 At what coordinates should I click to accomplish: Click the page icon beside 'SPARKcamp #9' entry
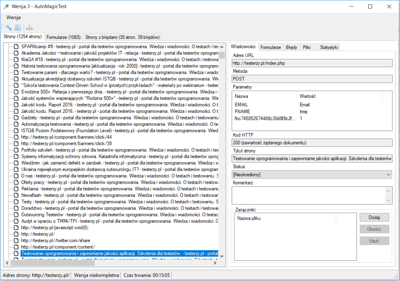click(16, 46)
